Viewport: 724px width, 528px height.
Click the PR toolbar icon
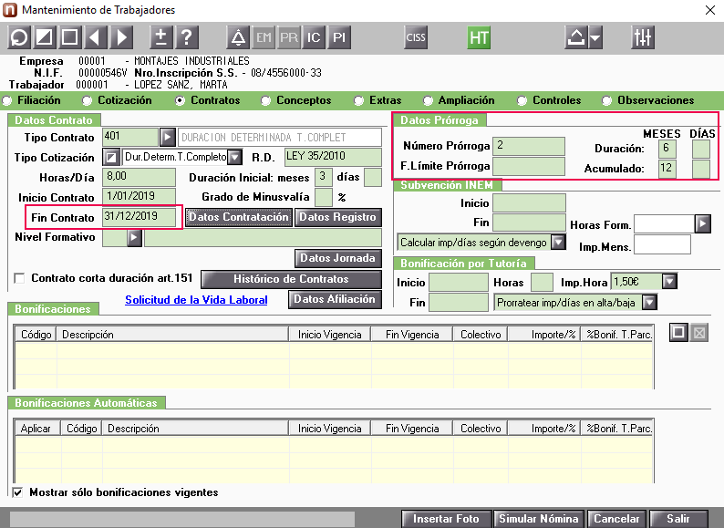pyautogui.click(x=289, y=37)
